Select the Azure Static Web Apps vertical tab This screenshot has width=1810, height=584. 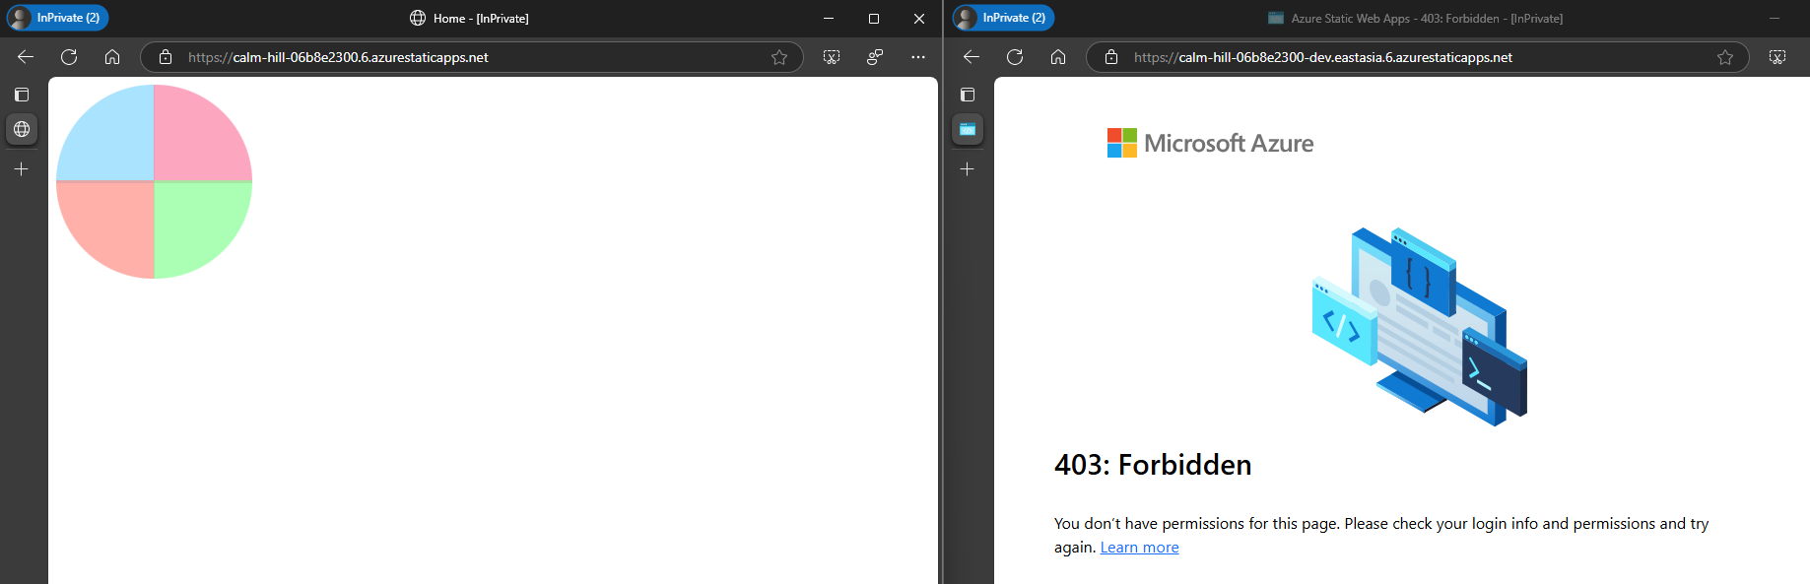pyautogui.click(x=968, y=129)
